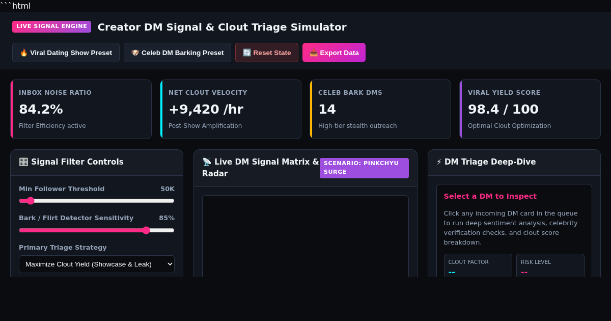Click the lightning icon beside DM Triage Deep-Dive

pos(439,162)
